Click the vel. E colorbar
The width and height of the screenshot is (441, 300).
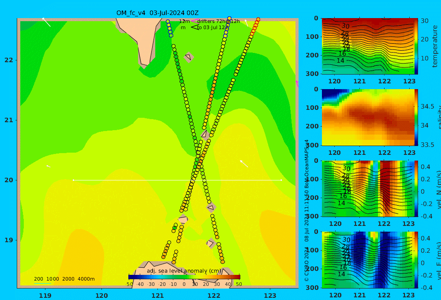[416, 260]
